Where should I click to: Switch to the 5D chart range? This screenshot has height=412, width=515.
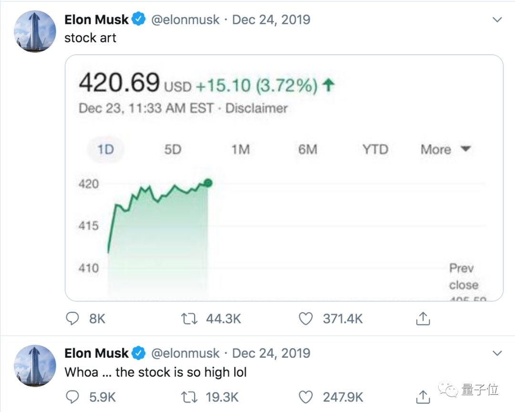(173, 150)
